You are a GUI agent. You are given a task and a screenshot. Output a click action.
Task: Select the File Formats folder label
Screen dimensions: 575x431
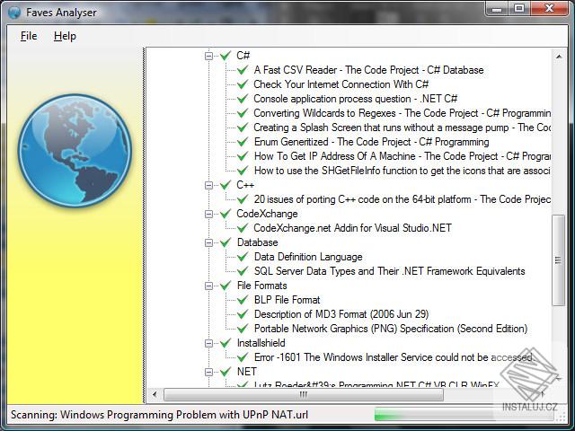point(261,286)
